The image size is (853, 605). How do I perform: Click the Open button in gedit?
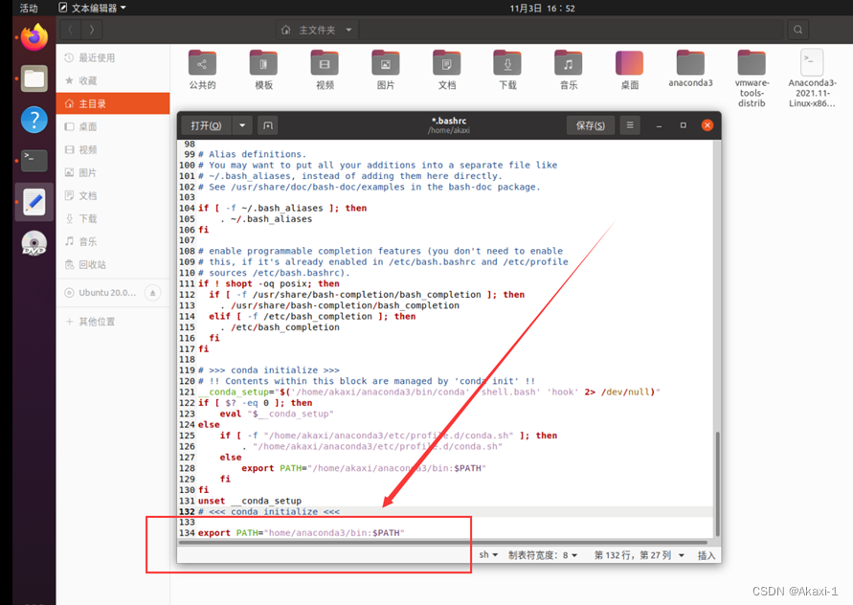click(206, 125)
